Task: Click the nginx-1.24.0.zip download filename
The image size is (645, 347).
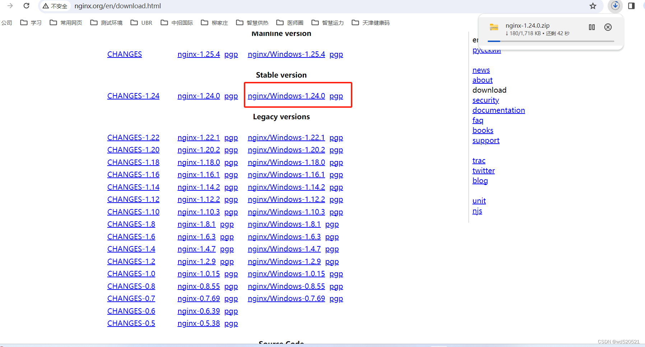Action: pyautogui.click(x=528, y=26)
